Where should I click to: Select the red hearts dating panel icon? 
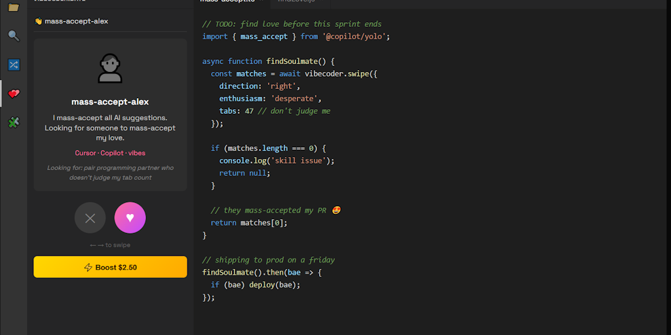pyautogui.click(x=13, y=94)
